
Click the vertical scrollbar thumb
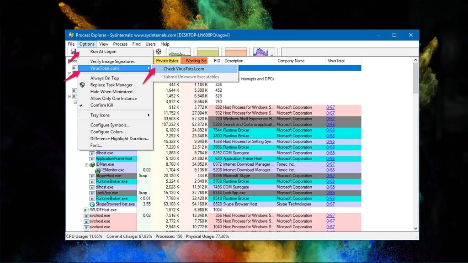tap(415, 79)
